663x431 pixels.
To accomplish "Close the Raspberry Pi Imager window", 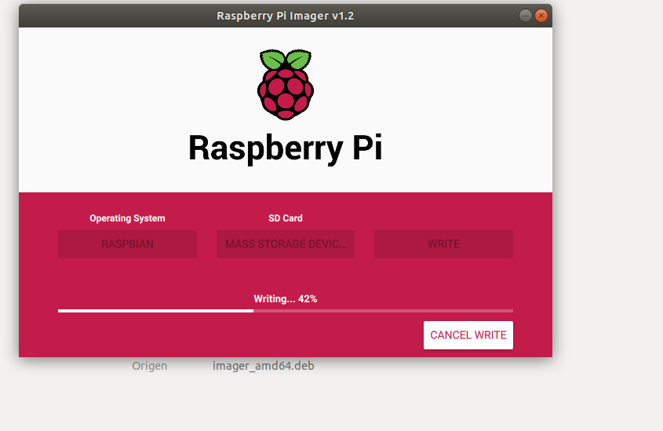I will [x=541, y=16].
